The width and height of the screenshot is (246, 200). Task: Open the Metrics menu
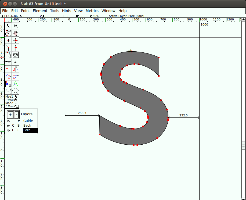click(92, 11)
